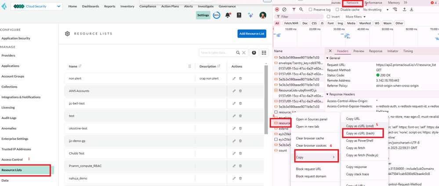Screen dimensions: 439x186
Task: Open Audit Logs in sidebar
Action: tap(9, 118)
